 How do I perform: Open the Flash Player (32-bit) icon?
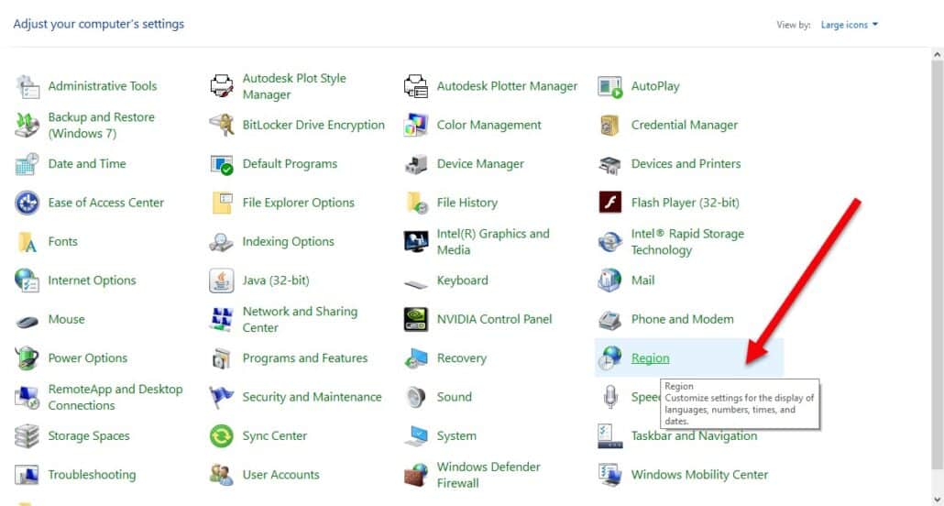pos(610,203)
